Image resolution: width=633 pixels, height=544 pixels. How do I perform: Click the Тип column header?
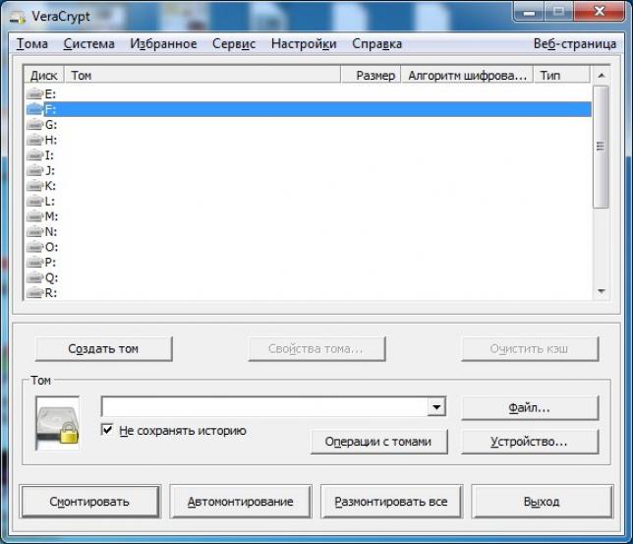[562, 76]
